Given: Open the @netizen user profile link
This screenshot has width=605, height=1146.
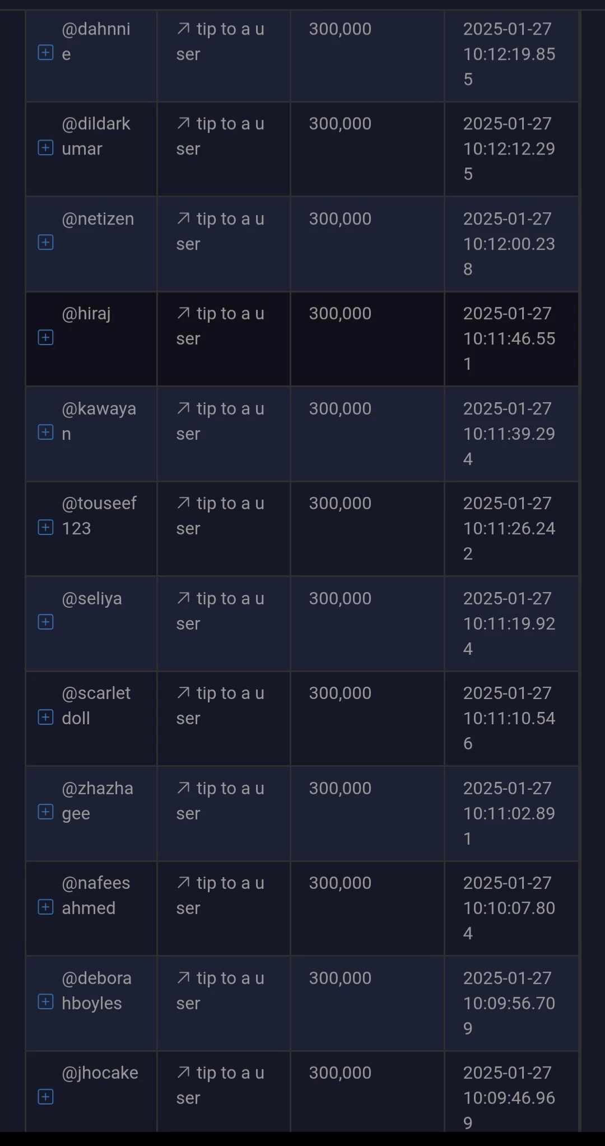Looking at the screenshot, I should click(98, 219).
